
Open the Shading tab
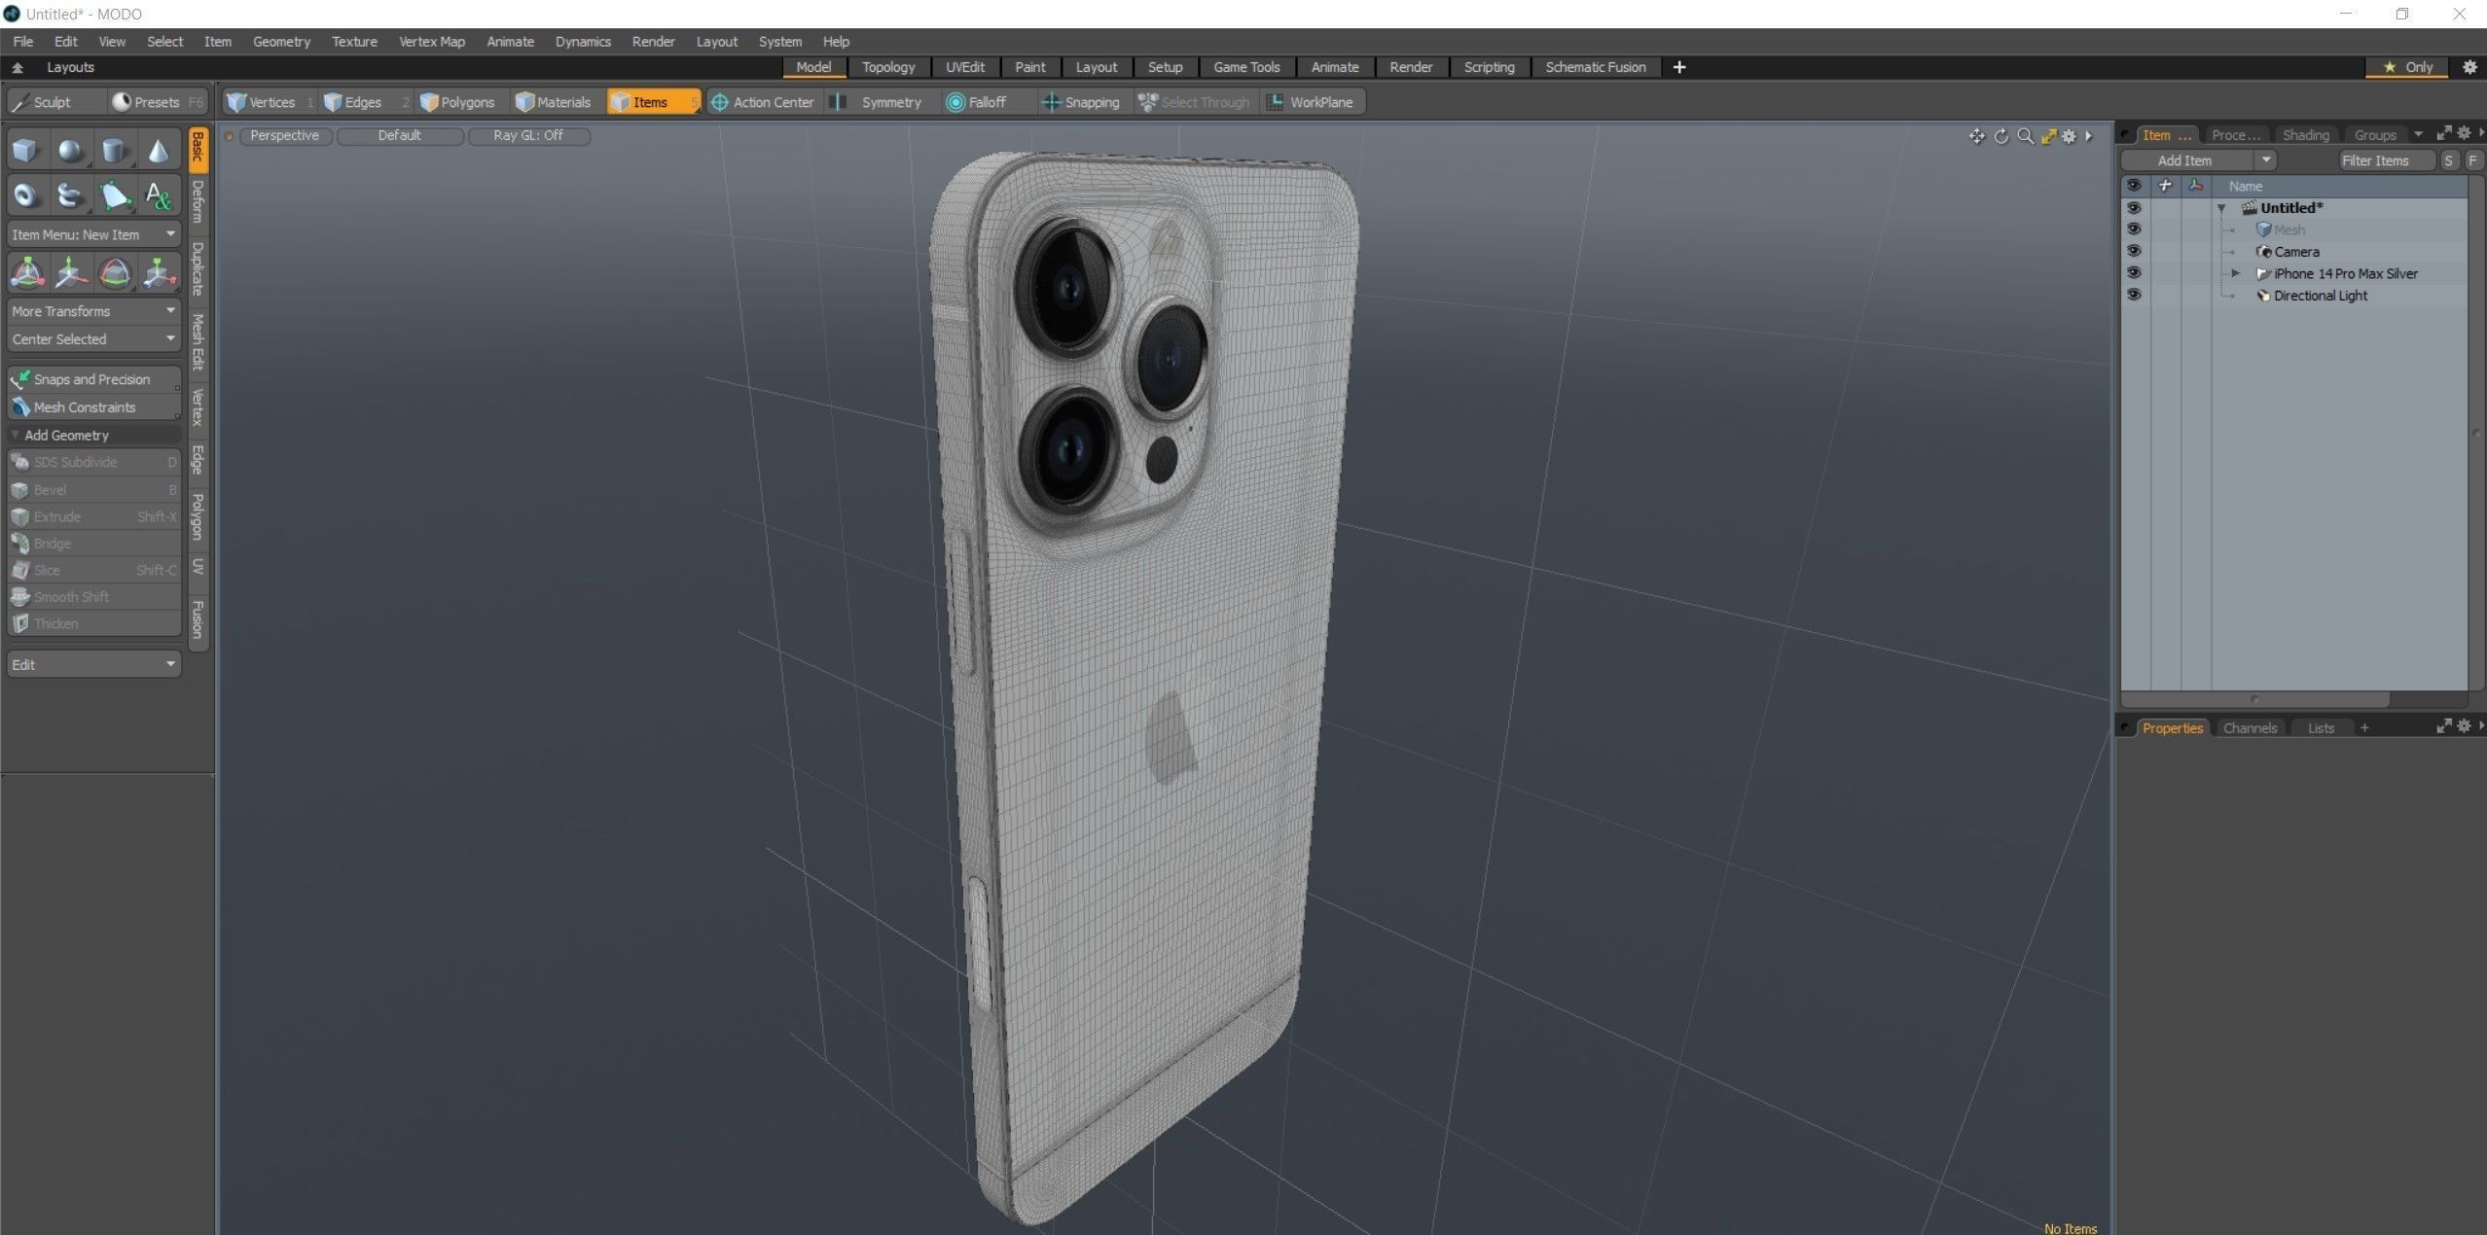(x=2305, y=135)
